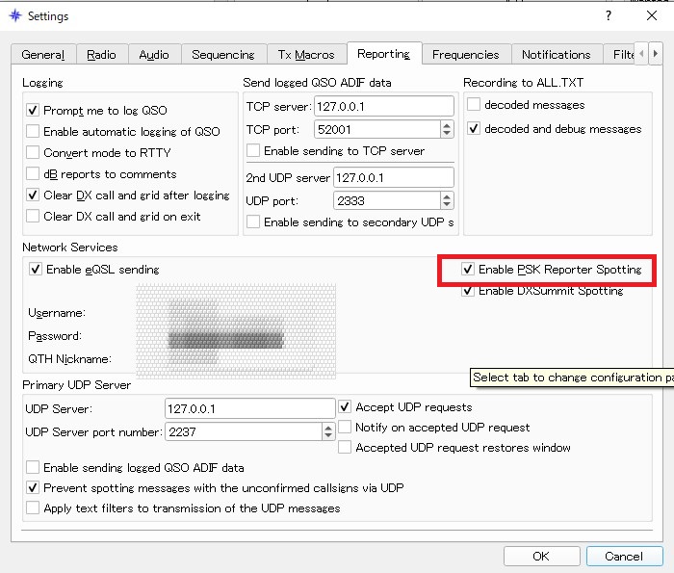Viewport: 674px width, 573px height.
Task: Click the UDP port field 2333
Action: coord(386,200)
